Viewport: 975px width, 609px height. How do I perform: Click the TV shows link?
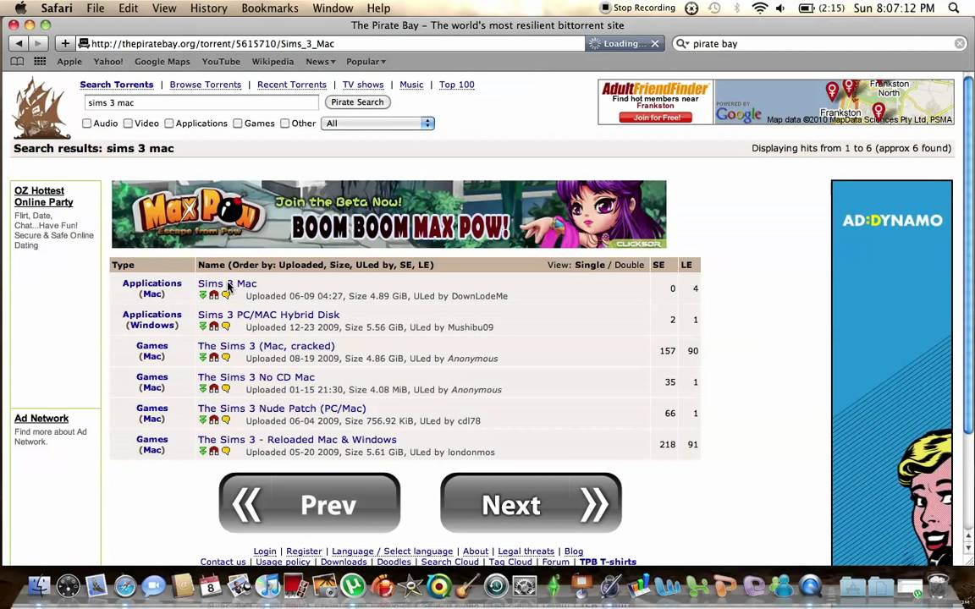coord(363,85)
